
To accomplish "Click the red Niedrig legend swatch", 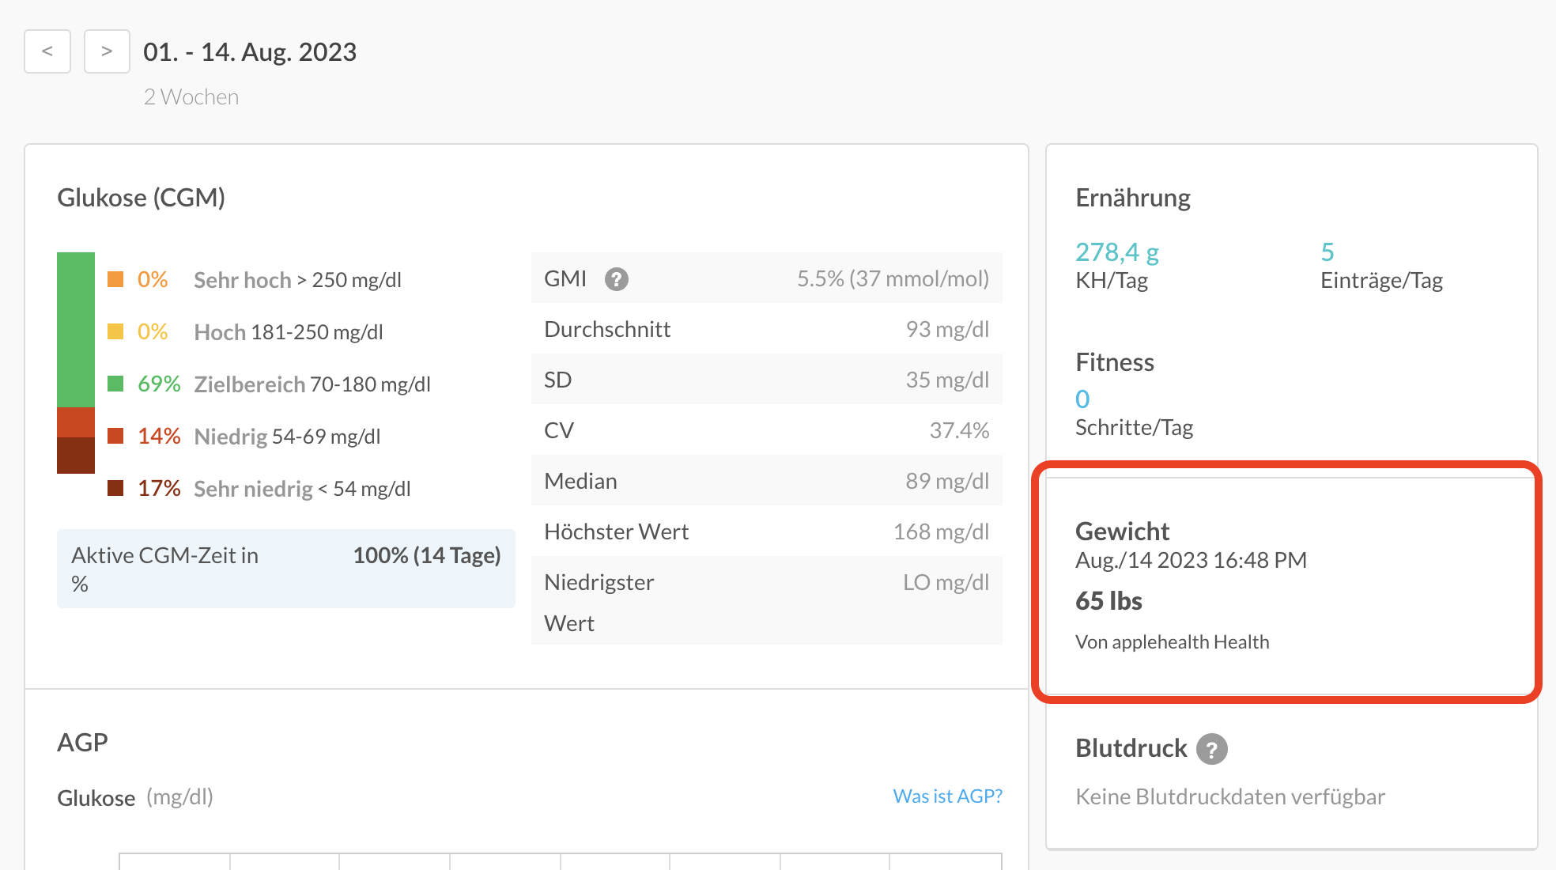I will 115,436.
